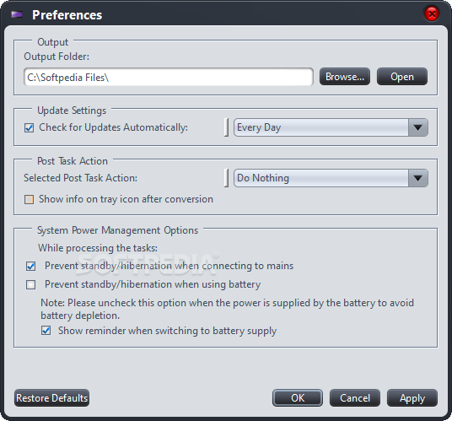Click Restore Defaults button
The width and height of the screenshot is (452, 421).
coord(51,398)
